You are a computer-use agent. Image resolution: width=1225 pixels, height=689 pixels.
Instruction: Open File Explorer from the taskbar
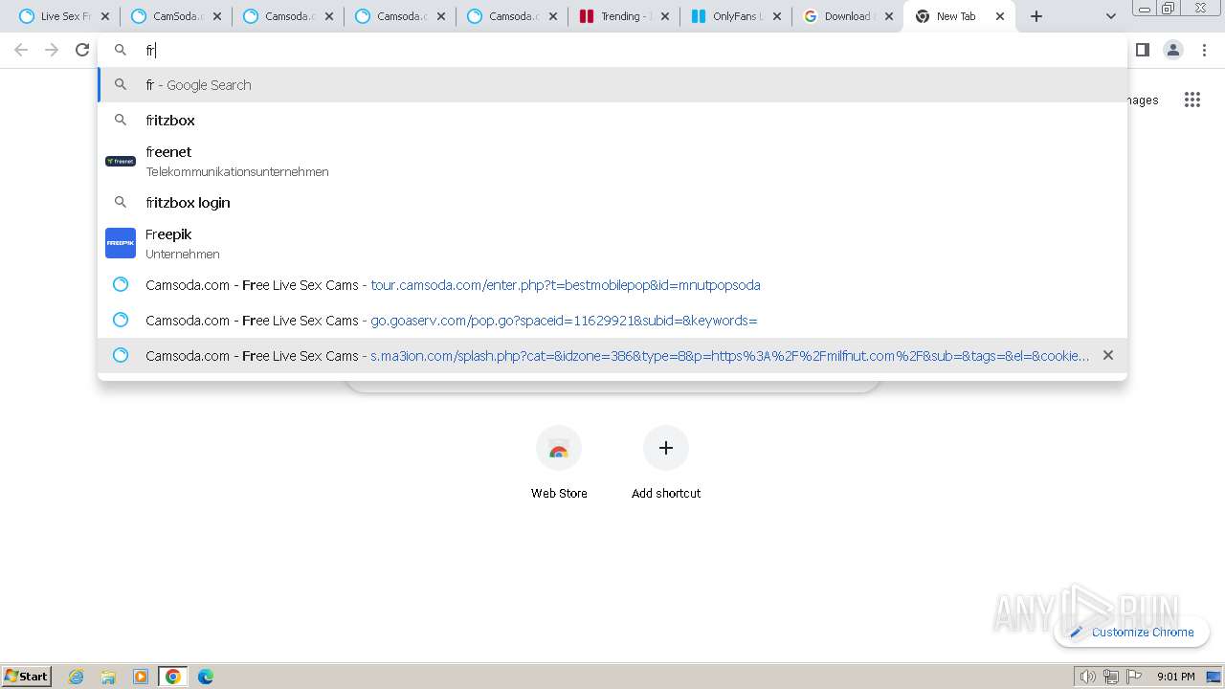tap(108, 677)
